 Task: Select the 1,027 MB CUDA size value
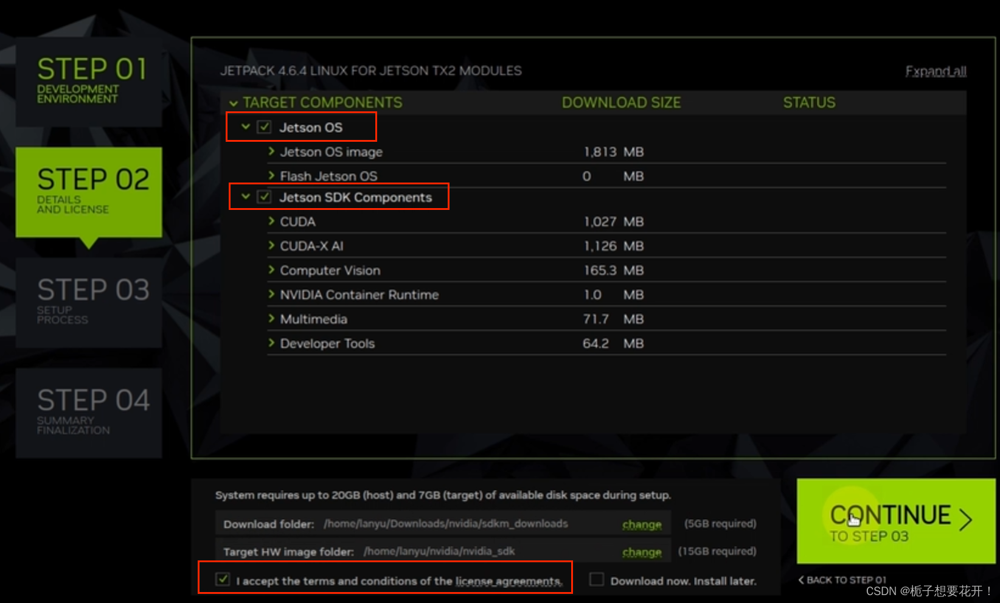point(614,221)
